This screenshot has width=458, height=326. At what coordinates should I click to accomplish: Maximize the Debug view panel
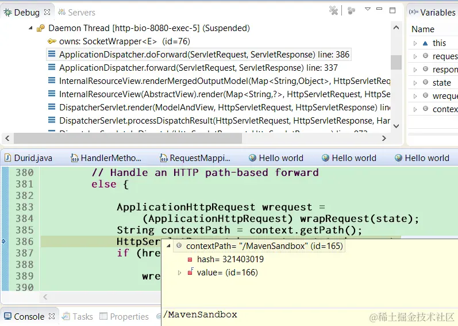pyautogui.click(x=392, y=10)
